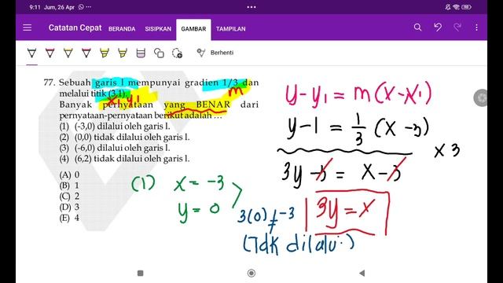Tap answer option (B) 1
Viewport: 503px width, 283px height.
point(69,186)
